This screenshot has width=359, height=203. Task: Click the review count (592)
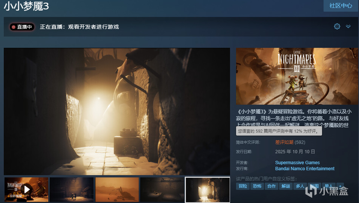coord(300,142)
